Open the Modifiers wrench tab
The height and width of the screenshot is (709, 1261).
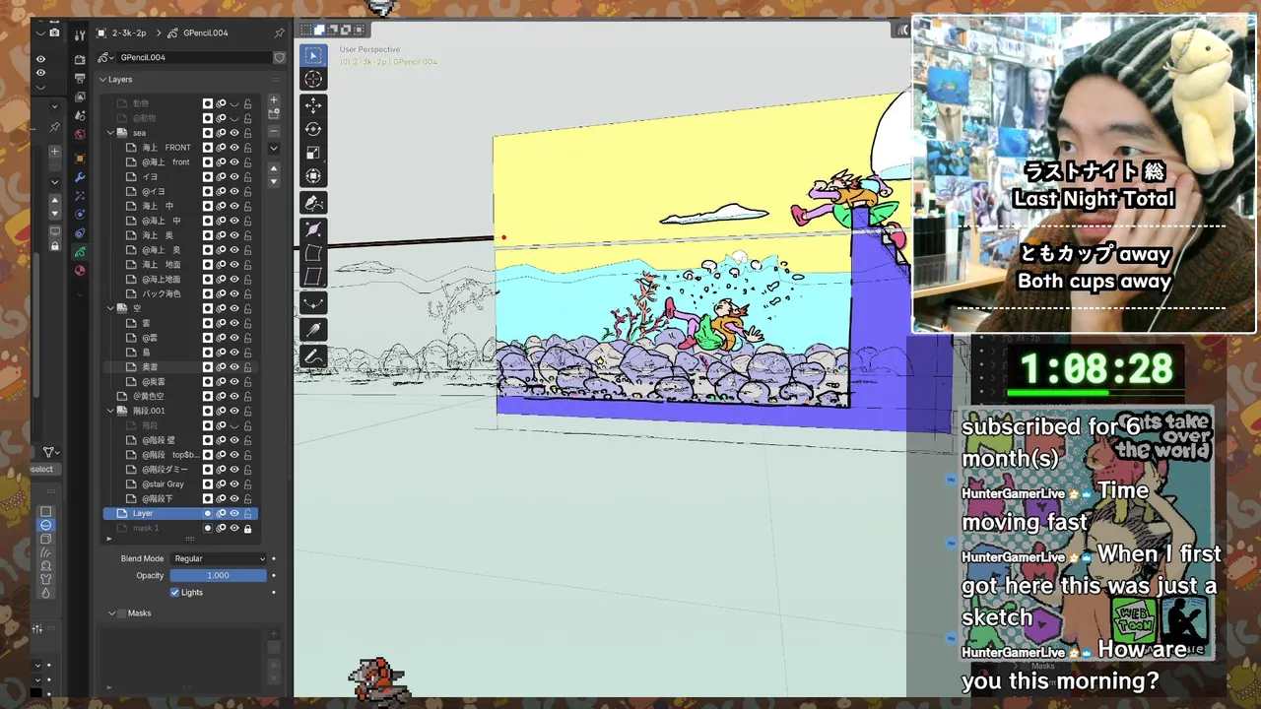click(80, 176)
